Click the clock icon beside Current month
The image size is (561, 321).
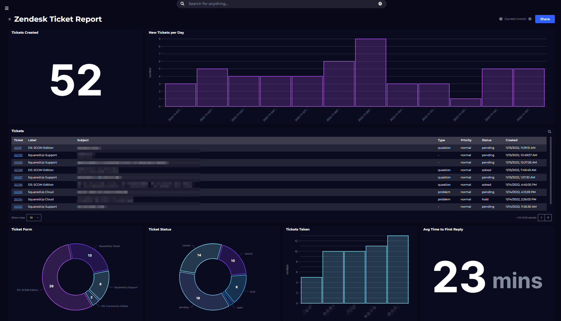[501, 19]
